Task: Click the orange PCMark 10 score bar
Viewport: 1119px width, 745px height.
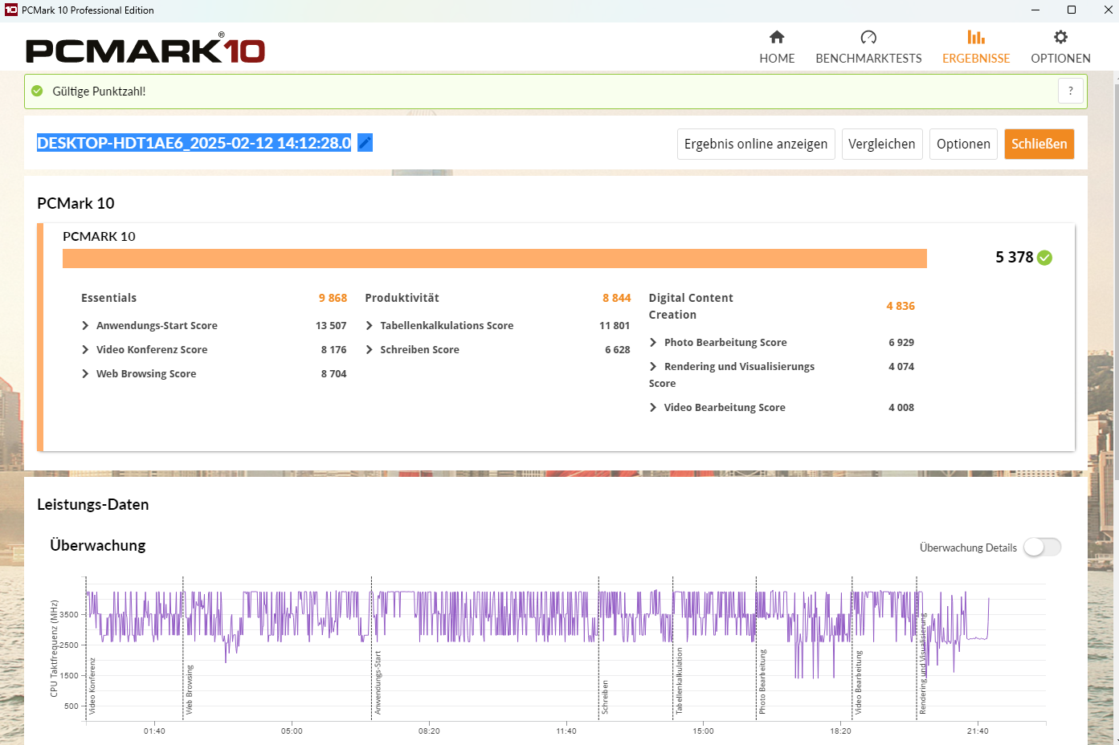Action: (494, 259)
